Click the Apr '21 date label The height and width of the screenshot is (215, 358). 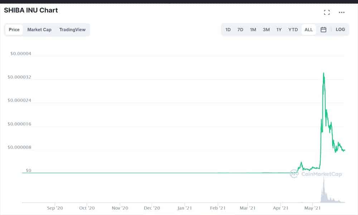point(280,208)
